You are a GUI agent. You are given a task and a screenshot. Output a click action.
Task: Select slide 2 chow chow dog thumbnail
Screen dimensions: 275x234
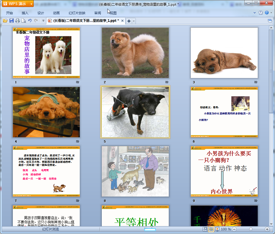(135, 53)
